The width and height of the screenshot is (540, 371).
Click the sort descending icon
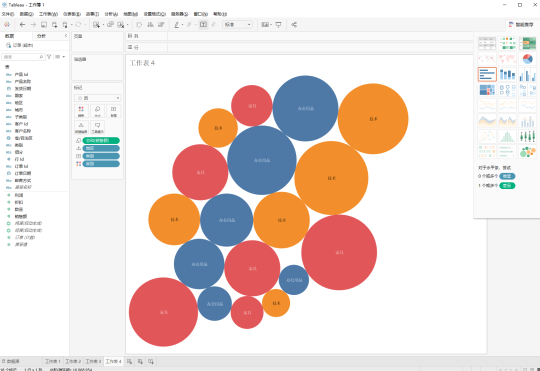pos(161,24)
